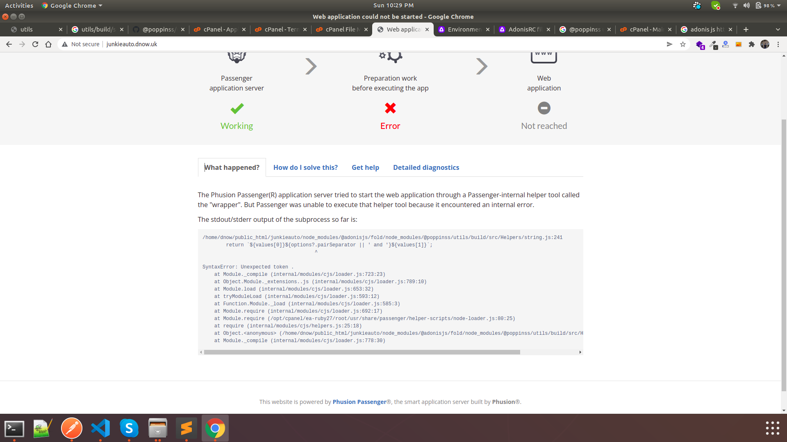The height and width of the screenshot is (442, 787).
Task: Click the send-to-device arrow icon
Action: (x=669, y=44)
